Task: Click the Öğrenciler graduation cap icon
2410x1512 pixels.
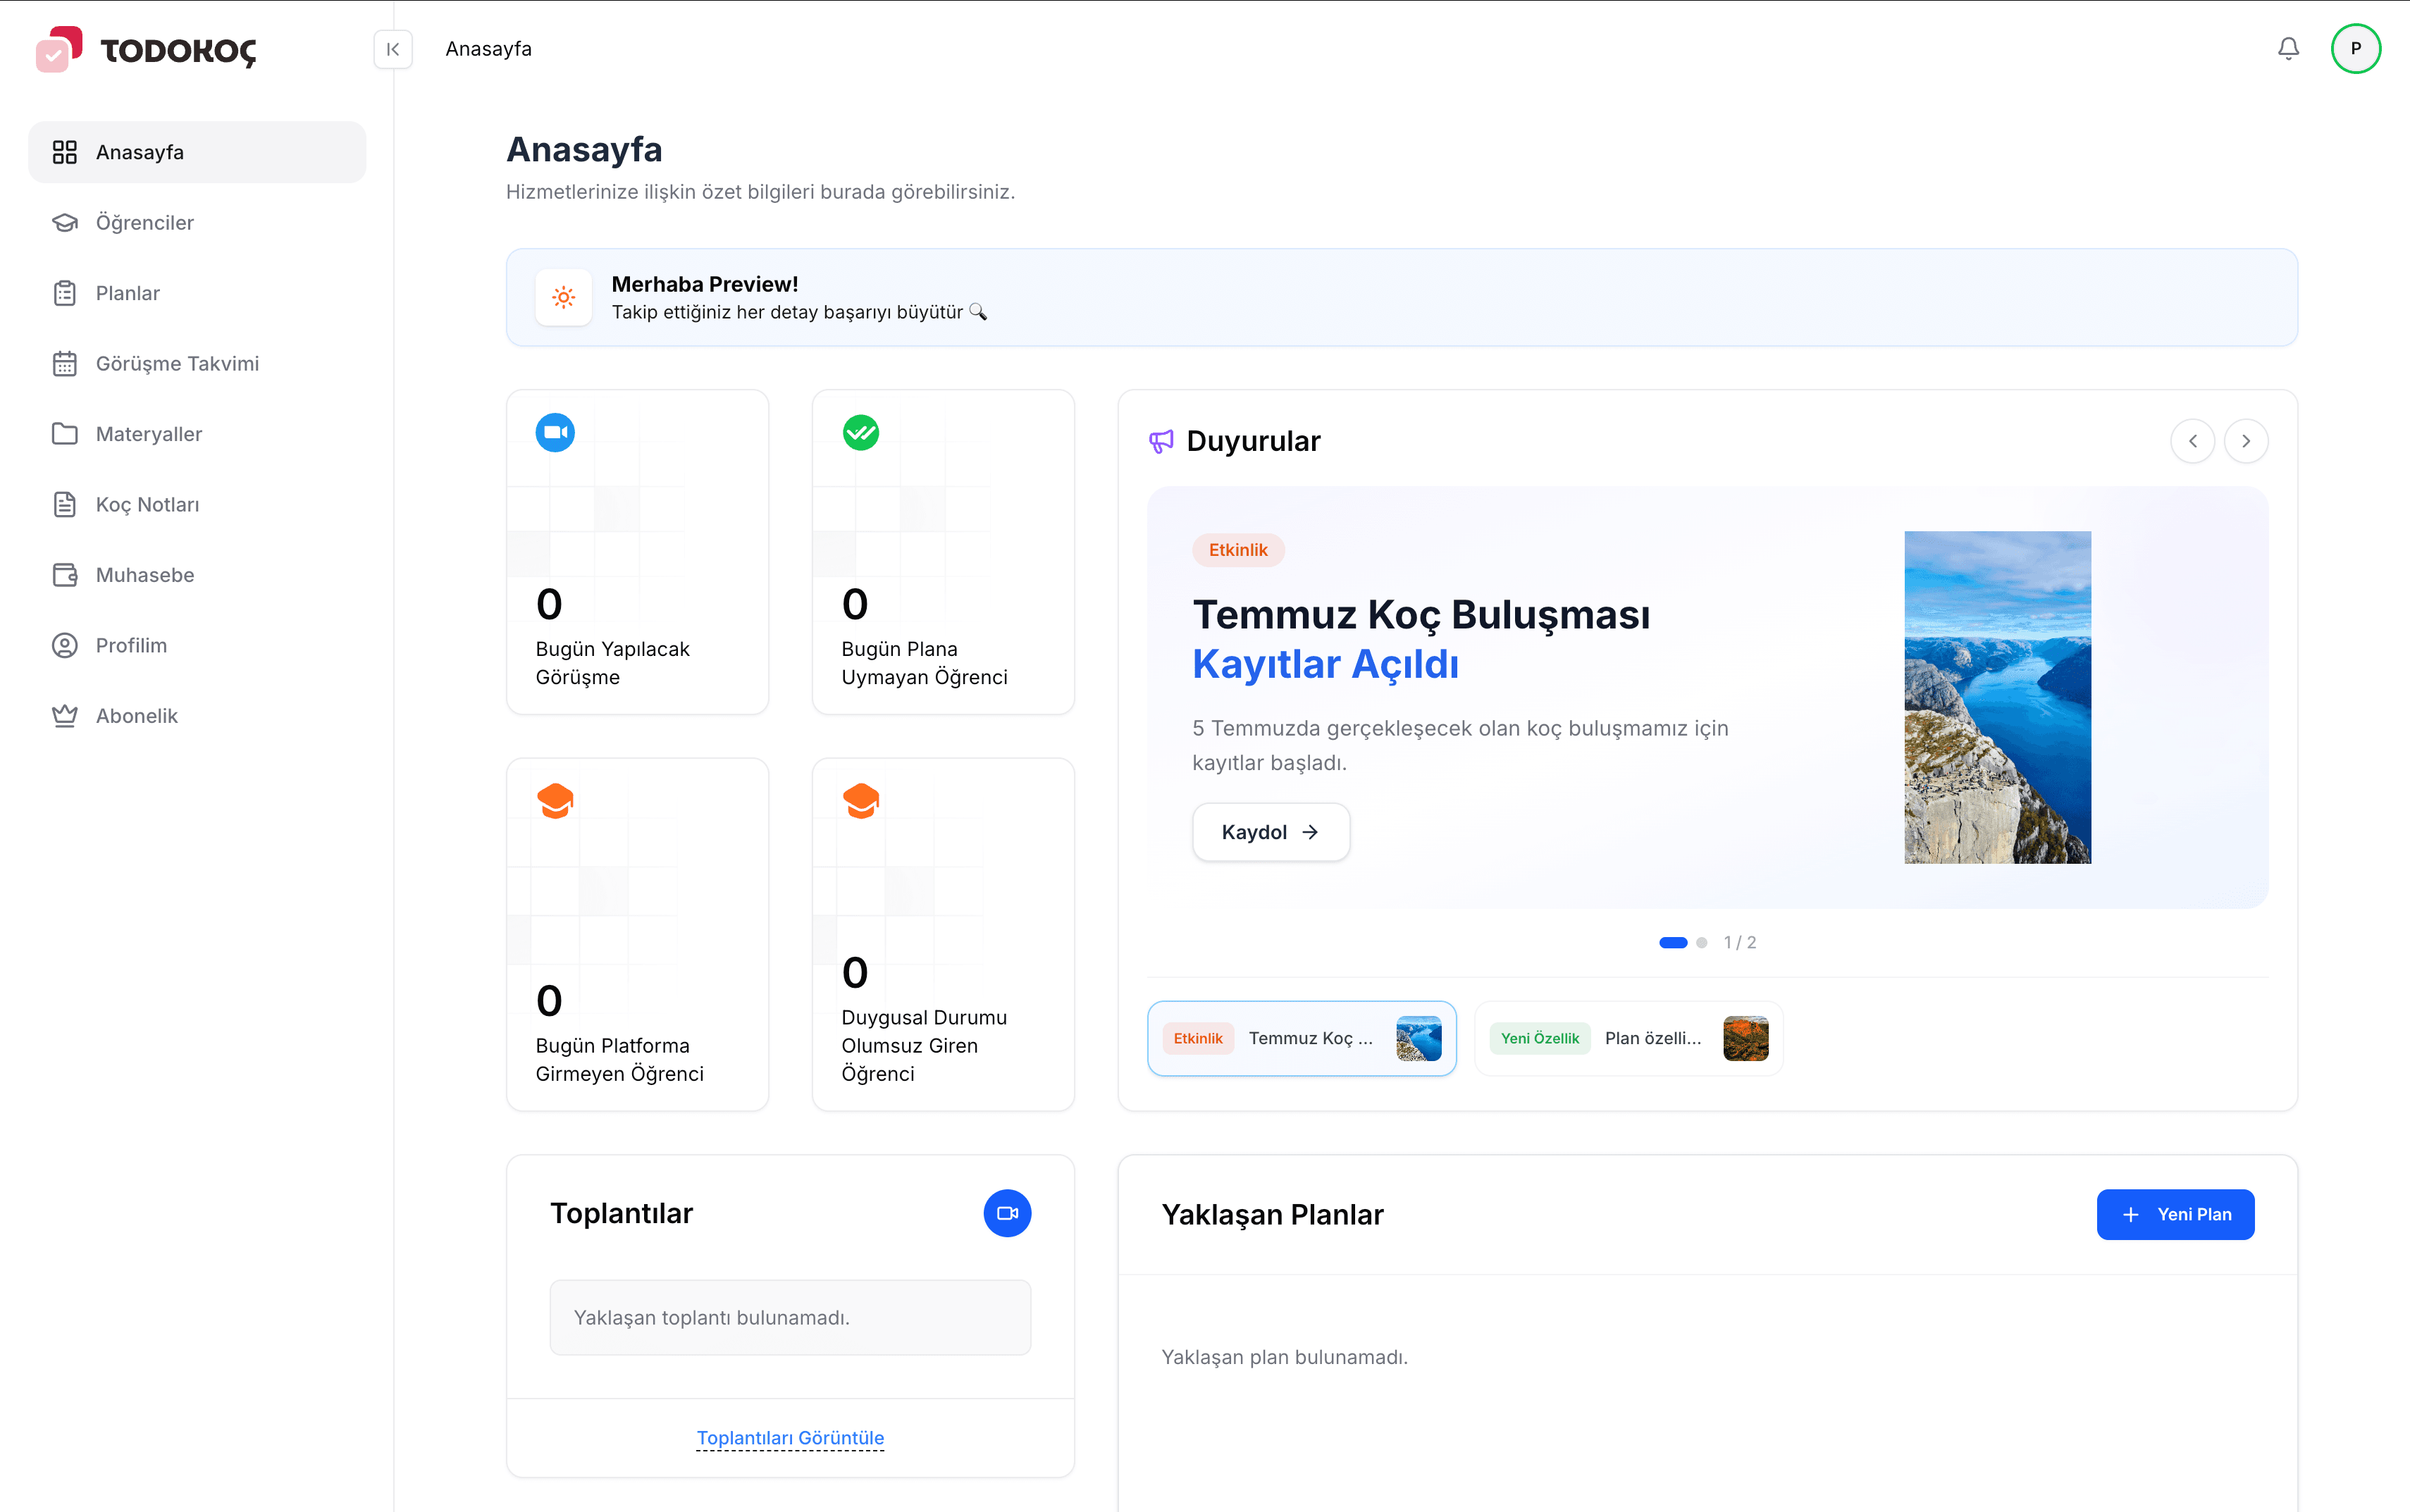Action: (65, 222)
